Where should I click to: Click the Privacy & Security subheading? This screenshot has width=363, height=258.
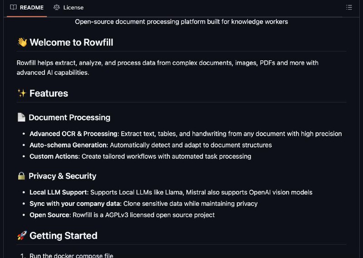coord(62,176)
